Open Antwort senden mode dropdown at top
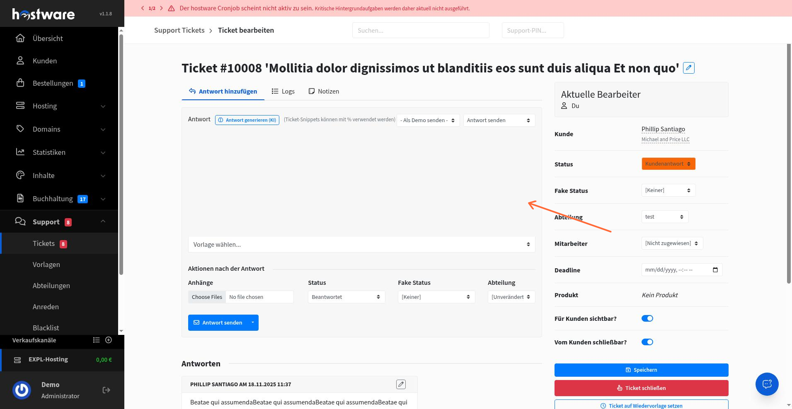 coord(499,120)
